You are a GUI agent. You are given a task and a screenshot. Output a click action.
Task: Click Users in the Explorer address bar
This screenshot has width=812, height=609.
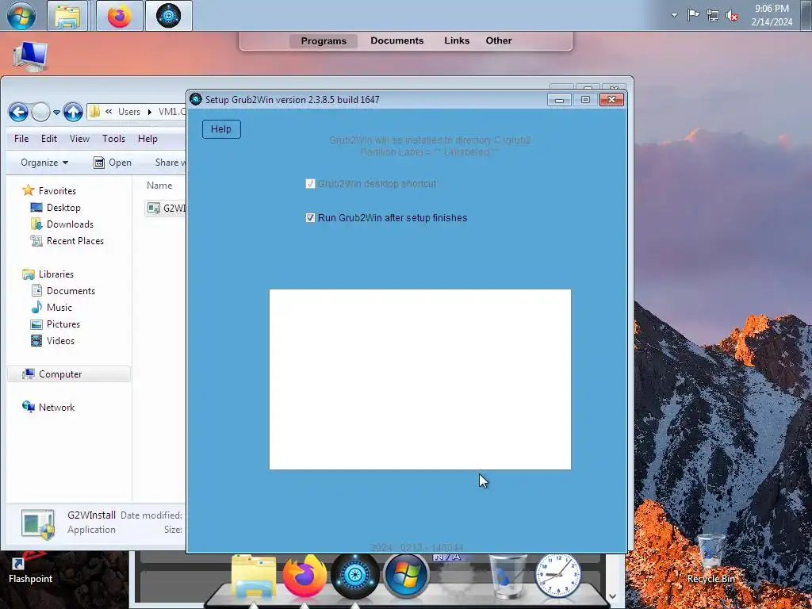[129, 112]
